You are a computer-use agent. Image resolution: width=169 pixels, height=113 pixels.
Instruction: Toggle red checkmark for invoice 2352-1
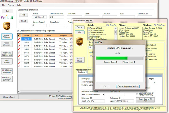(19, 42)
